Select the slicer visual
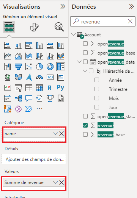Screen dimensions: 137x198 [x=18, y=88]
